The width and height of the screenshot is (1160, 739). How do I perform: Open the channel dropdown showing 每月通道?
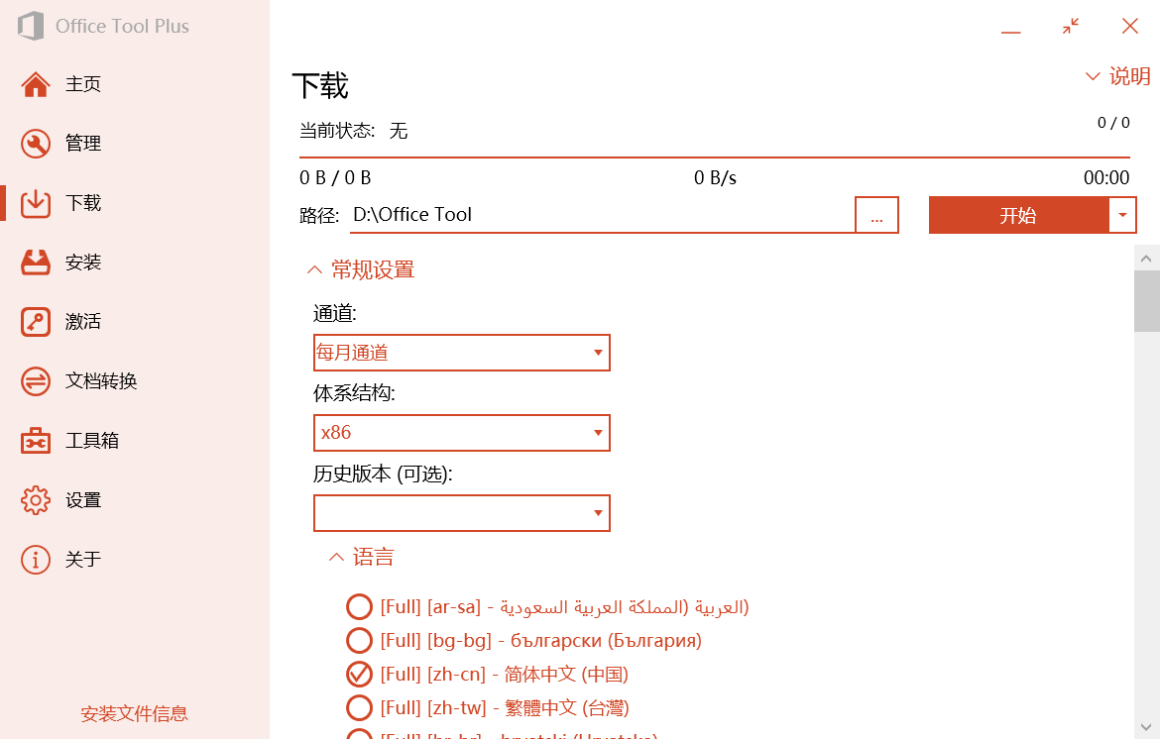tap(461, 353)
